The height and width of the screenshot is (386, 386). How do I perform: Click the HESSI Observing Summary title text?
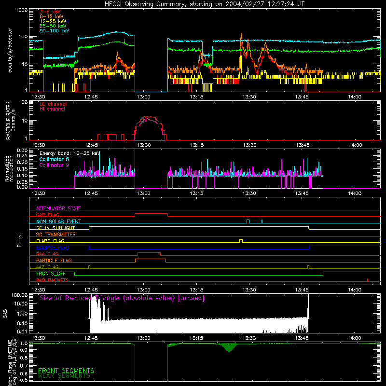click(x=204, y=4)
